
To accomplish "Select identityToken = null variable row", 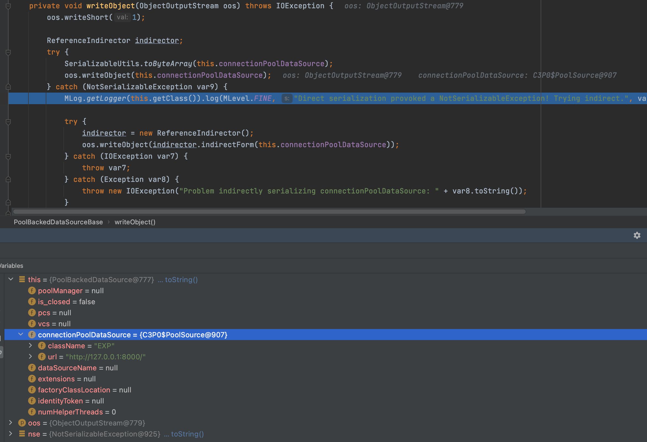I will (326, 401).
